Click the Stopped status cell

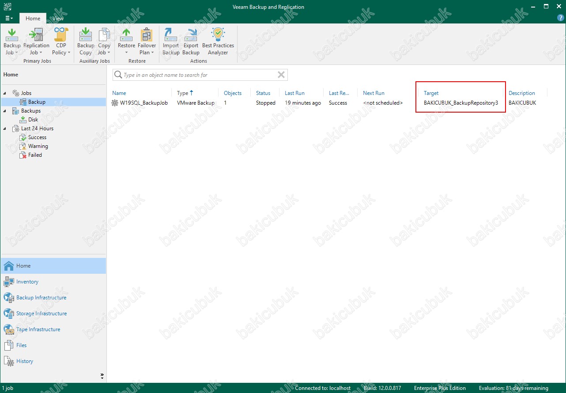point(266,103)
